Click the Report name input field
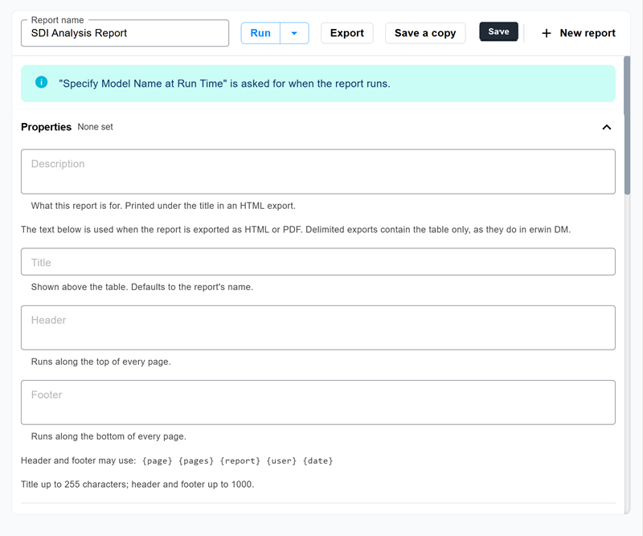Image resolution: width=643 pixels, height=536 pixels. pos(125,33)
